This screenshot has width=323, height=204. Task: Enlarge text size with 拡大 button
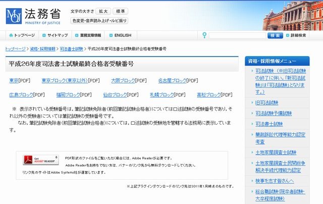point(103,11)
